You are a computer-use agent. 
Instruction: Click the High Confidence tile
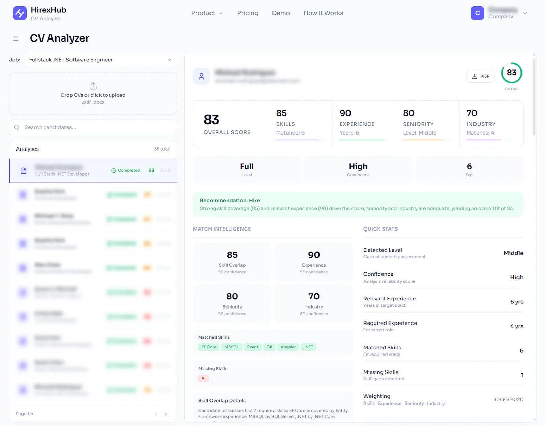pyautogui.click(x=358, y=170)
